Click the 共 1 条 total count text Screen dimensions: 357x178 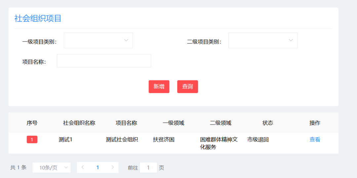pos(19,167)
